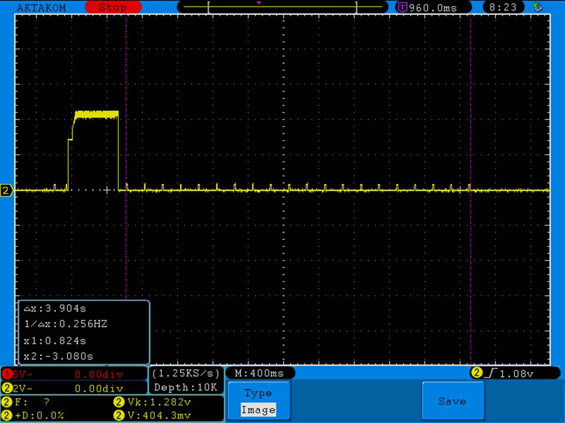Click the rising edge trigger level readout
565x423 pixels.
pyautogui.click(x=509, y=373)
